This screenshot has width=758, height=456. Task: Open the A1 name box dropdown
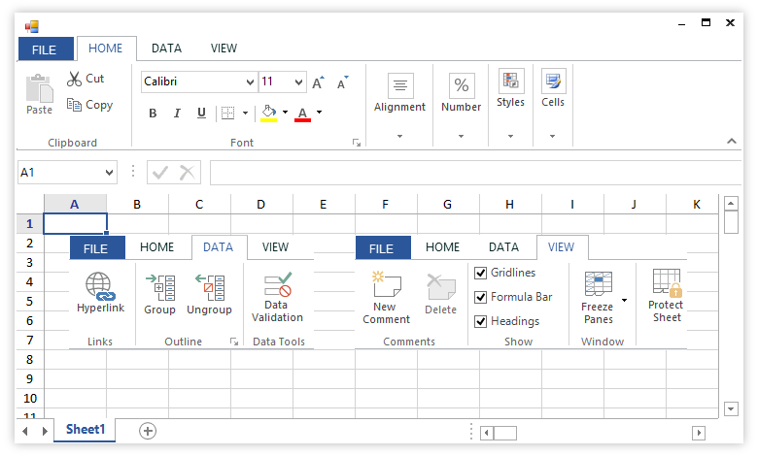[108, 173]
